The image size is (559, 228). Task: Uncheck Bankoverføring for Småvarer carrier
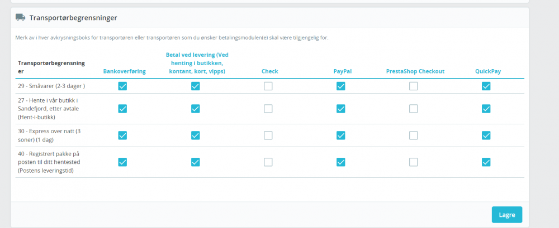122,86
